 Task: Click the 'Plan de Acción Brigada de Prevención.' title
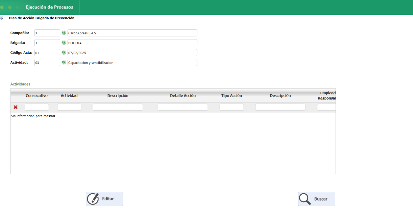coord(42,18)
